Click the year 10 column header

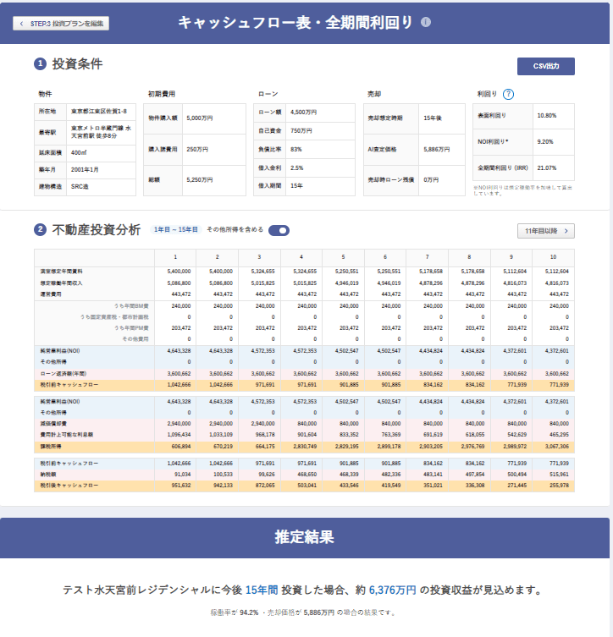pyautogui.click(x=553, y=257)
